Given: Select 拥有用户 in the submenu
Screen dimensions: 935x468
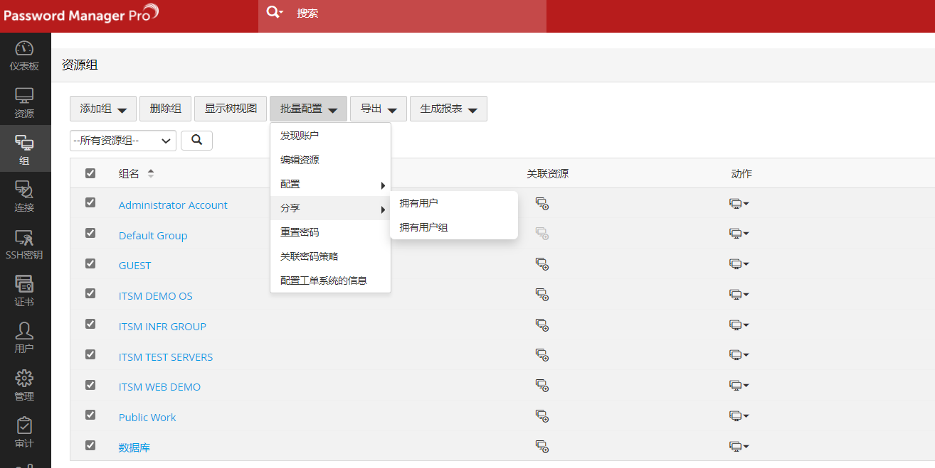Looking at the screenshot, I should point(454,203).
